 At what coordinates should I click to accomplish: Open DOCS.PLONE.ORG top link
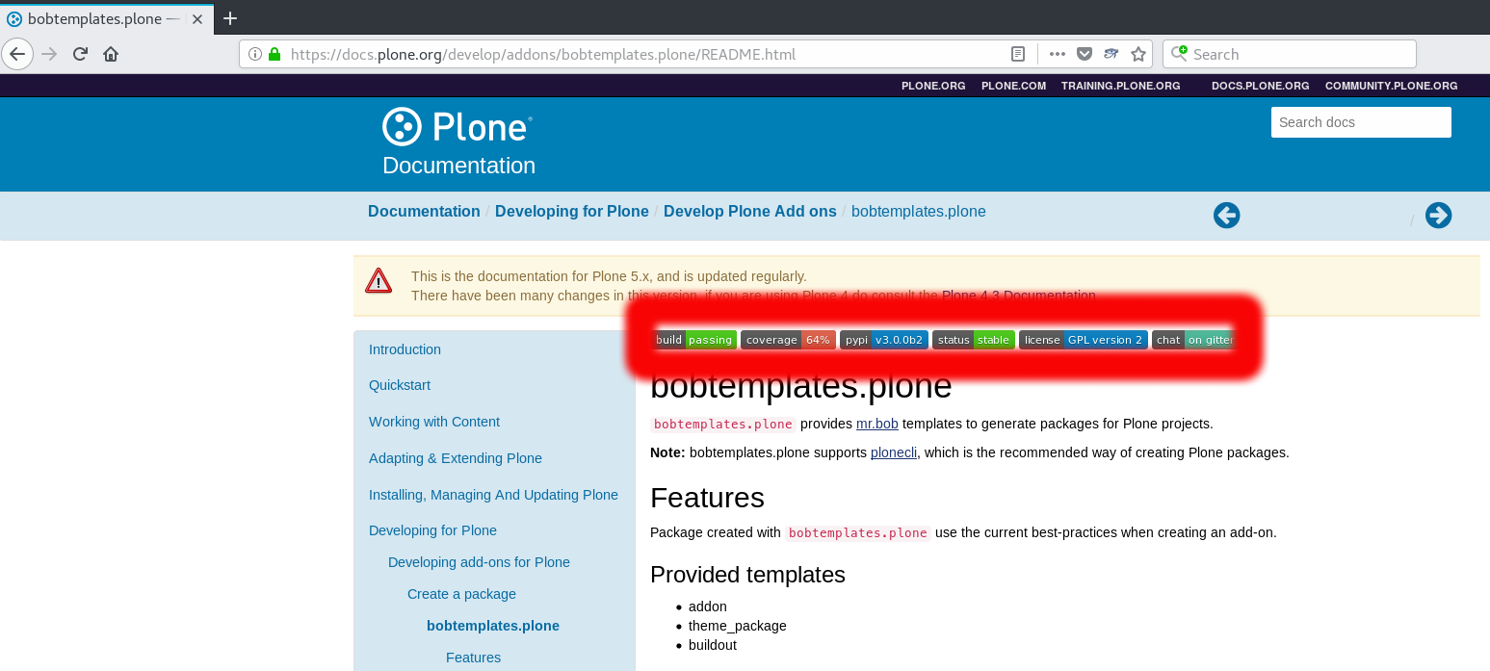pos(1260,86)
